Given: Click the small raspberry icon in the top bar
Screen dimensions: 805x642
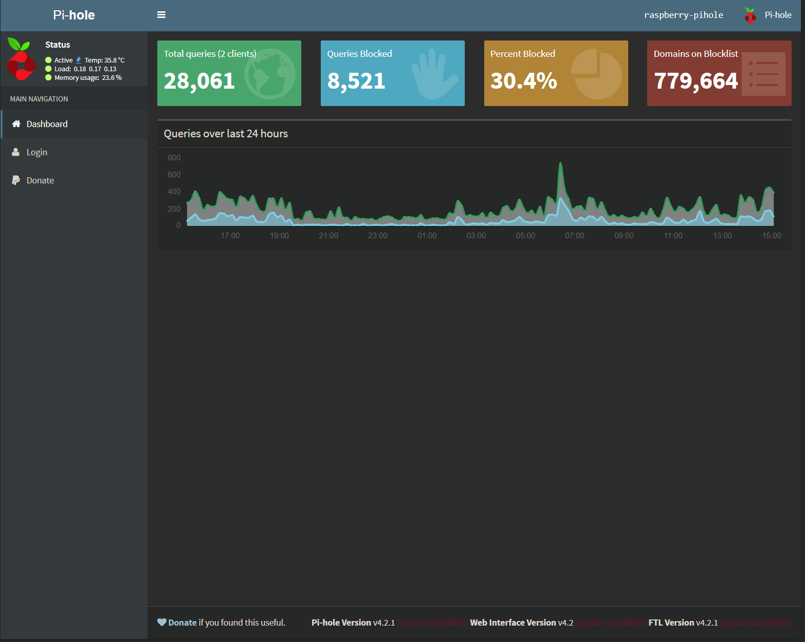Looking at the screenshot, I should (750, 15).
